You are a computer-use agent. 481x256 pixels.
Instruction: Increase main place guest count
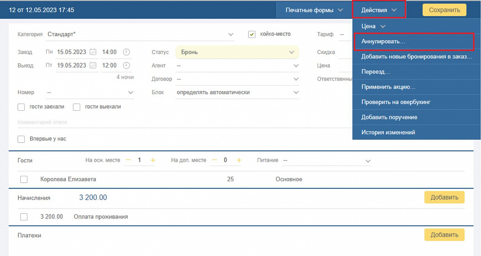(x=153, y=160)
